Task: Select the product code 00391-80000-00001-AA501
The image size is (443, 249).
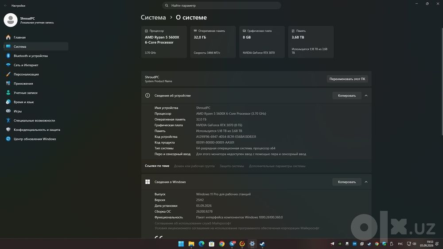Action: [215, 143]
